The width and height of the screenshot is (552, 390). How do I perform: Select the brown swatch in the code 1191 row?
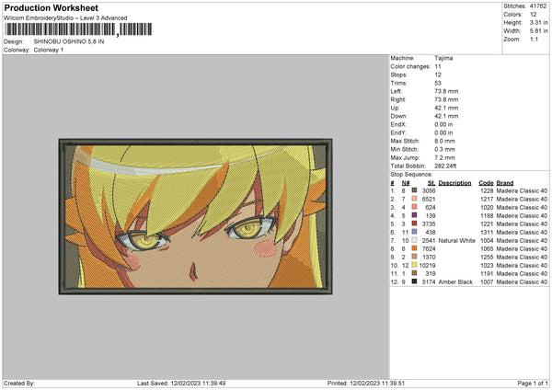[x=414, y=273]
